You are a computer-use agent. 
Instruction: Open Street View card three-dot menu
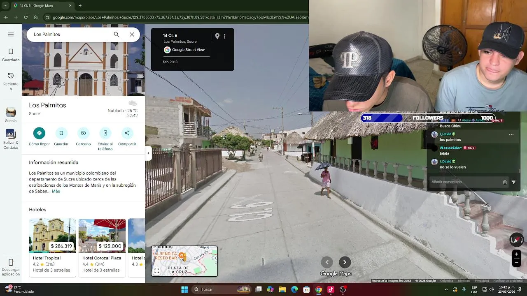pos(224,36)
